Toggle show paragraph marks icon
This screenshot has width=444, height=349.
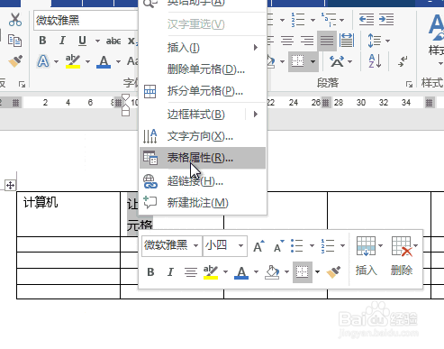point(403,61)
